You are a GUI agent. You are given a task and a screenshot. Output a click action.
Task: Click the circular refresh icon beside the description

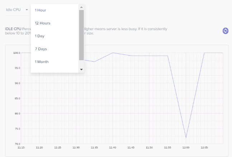tap(225, 31)
